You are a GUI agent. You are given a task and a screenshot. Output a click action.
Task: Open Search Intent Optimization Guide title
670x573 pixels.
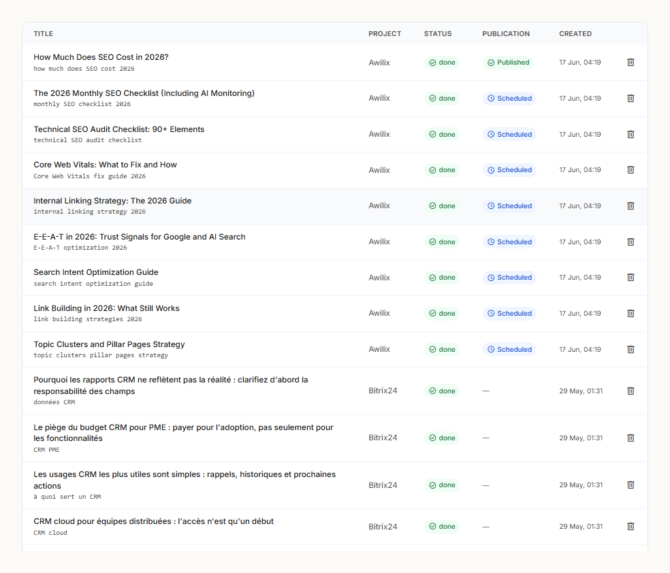[96, 272]
